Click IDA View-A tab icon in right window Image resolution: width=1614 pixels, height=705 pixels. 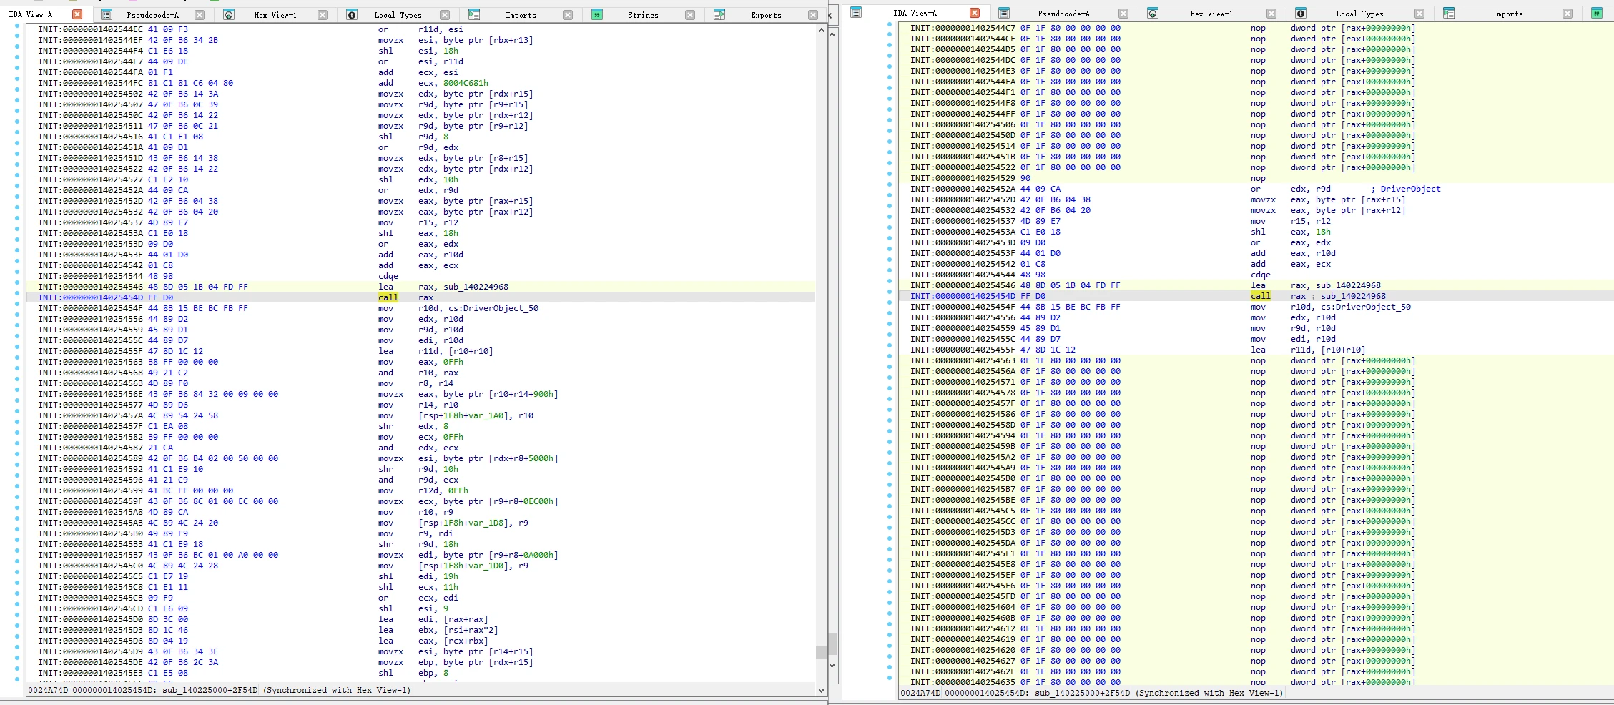[856, 13]
